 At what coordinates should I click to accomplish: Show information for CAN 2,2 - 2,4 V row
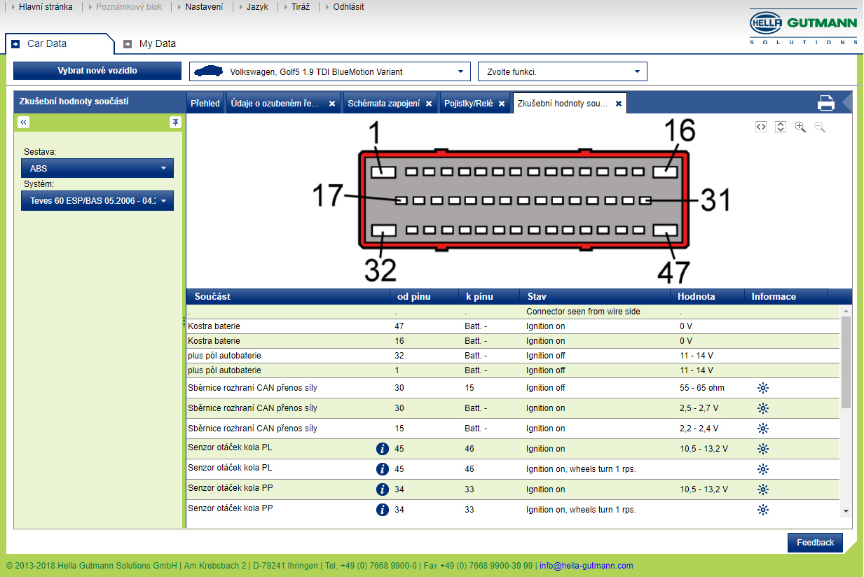[763, 429]
